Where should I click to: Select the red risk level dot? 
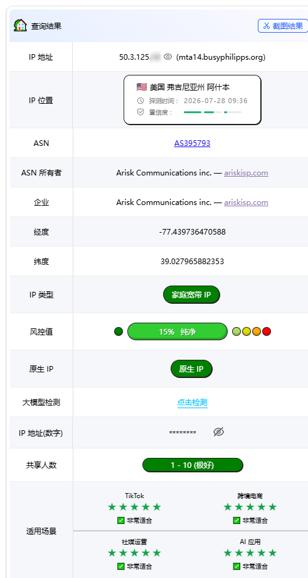[x=267, y=331]
